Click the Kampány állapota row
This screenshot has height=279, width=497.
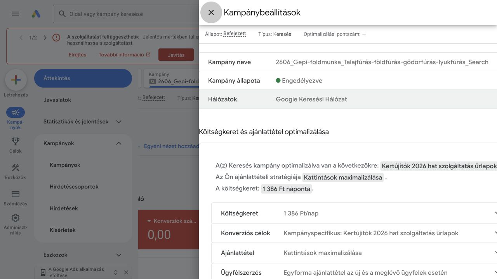point(348,81)
